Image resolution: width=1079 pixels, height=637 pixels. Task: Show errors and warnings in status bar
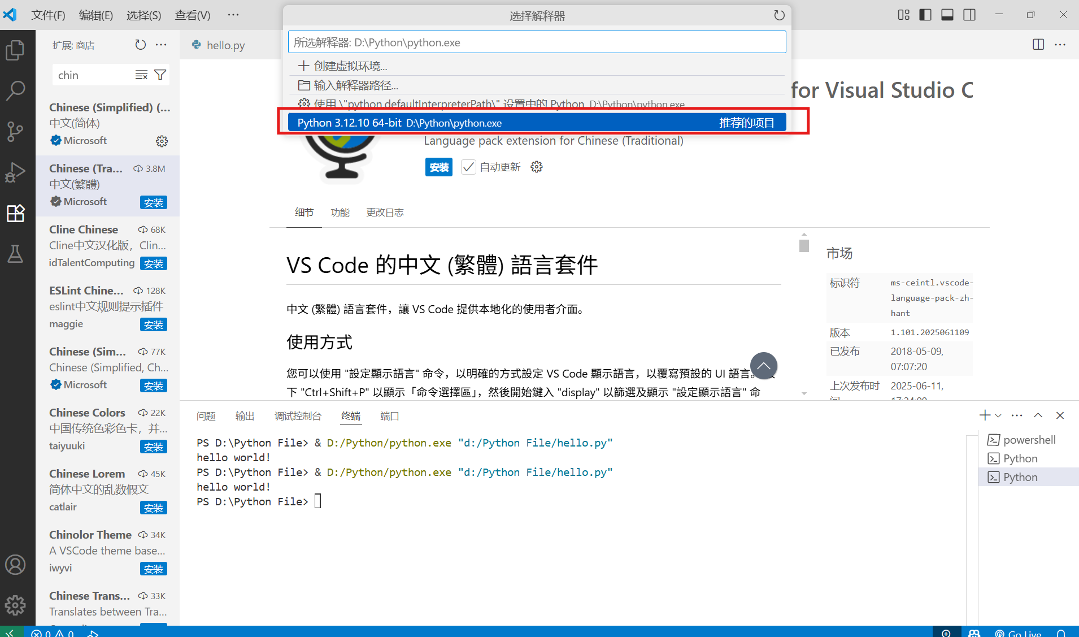[x=52, y=632]
